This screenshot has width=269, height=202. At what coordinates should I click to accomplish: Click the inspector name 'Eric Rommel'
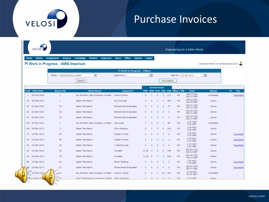(120, 101)
